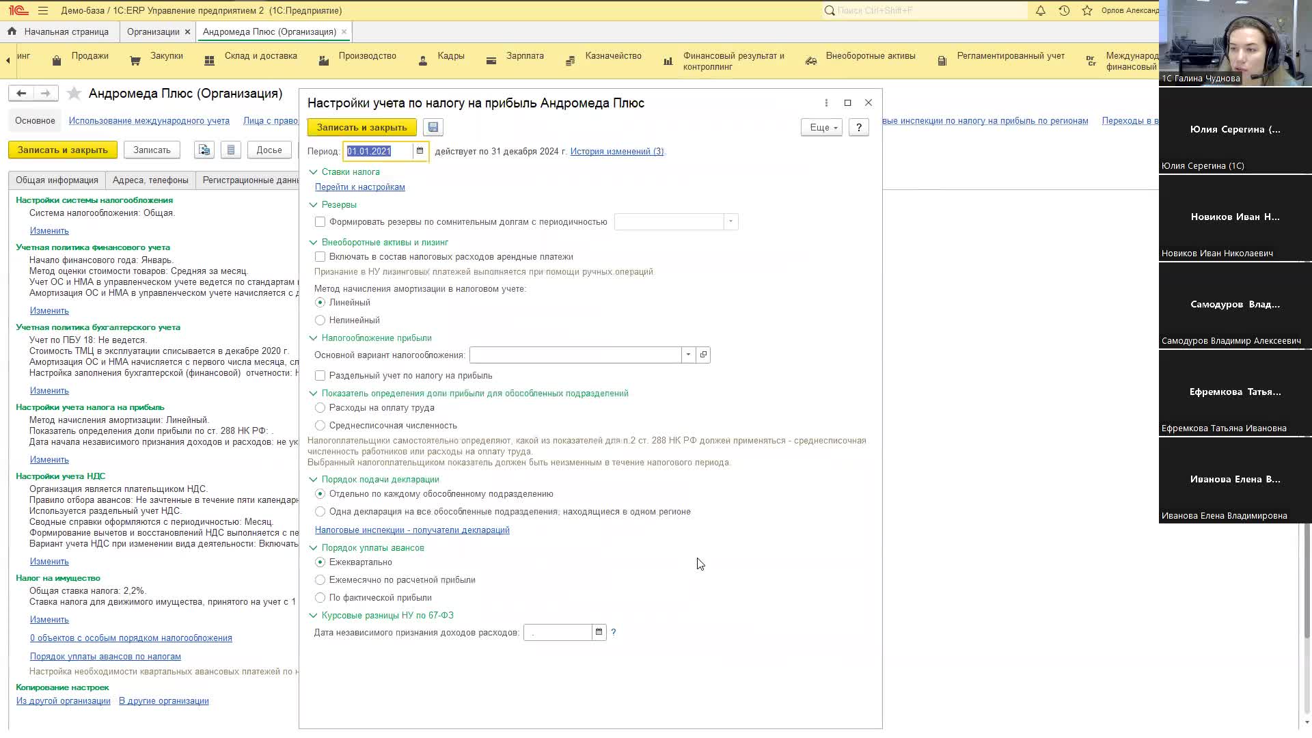Click Записать и закрыть in dialog
This screenshot has width=1312, height=738.
click(x=361, y=128)
